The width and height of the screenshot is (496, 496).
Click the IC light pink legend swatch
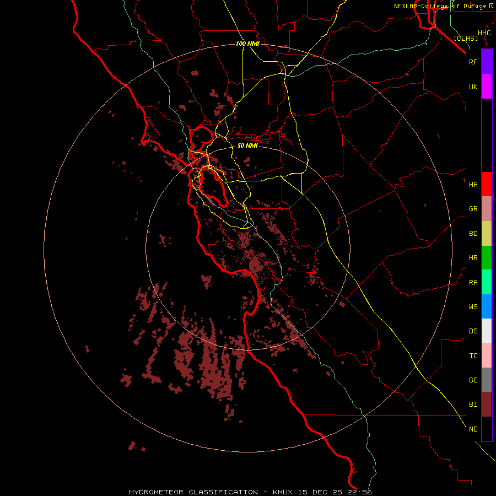pos(487,355)
